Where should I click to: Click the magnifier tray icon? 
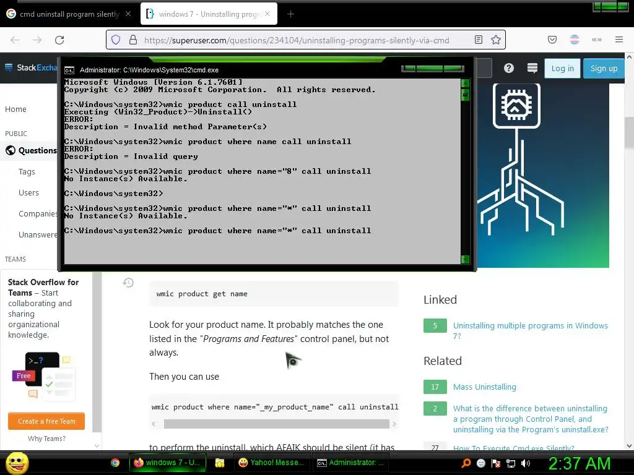[x=466, y=463]
